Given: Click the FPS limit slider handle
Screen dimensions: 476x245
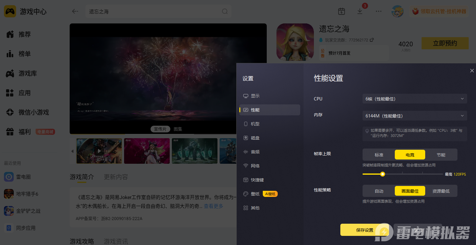Looking at the screenshot, I should coord(383,174).
